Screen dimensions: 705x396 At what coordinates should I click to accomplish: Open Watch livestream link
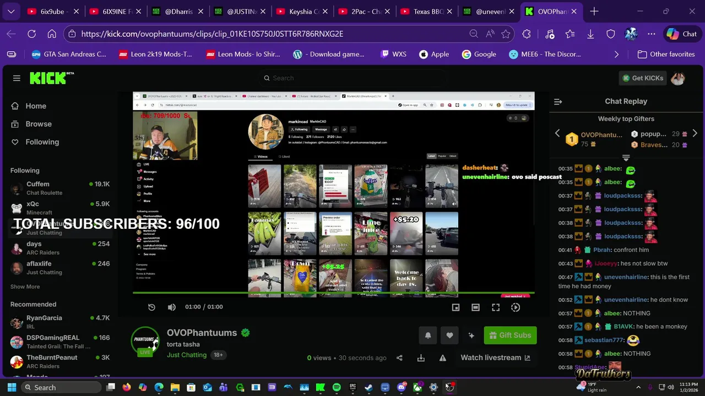click(495, 358)
